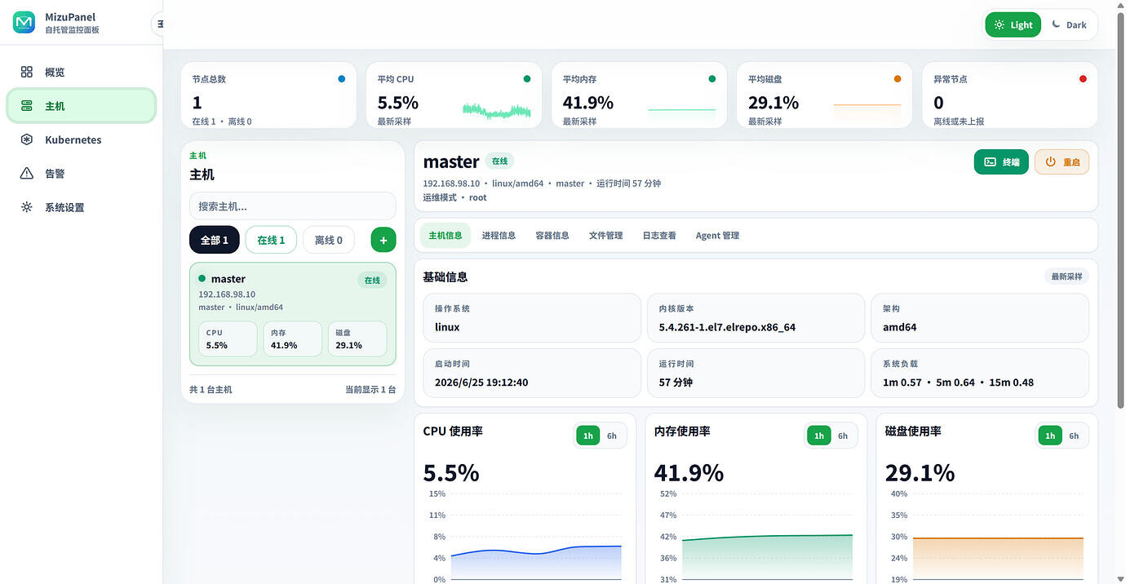The width and height of the screenshot is (1126, 584).
Task: Switch to 进程信息 tab
Action: (x=499, y=235)
